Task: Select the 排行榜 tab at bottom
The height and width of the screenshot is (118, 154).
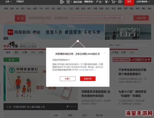Action: (x=99, y=115)
